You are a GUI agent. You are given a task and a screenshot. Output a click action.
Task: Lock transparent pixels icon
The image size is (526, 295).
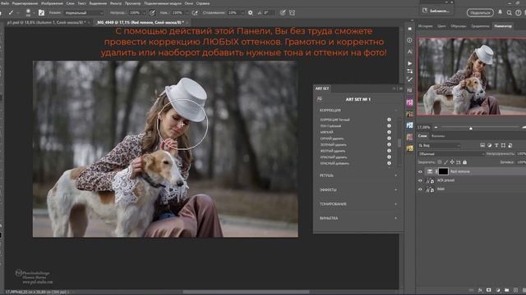click(440, 162)
